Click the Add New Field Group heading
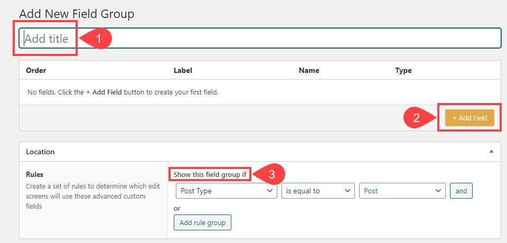 click(x=77, y=14)
